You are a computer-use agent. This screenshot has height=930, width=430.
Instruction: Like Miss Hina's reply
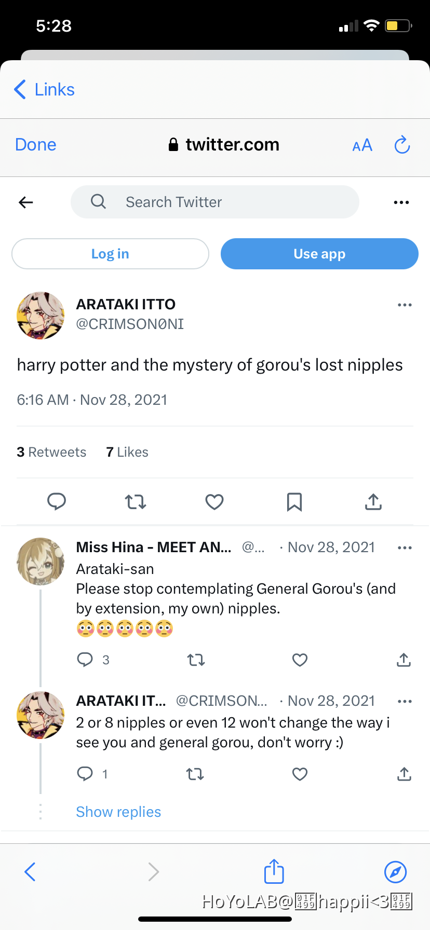pos(300,660)
